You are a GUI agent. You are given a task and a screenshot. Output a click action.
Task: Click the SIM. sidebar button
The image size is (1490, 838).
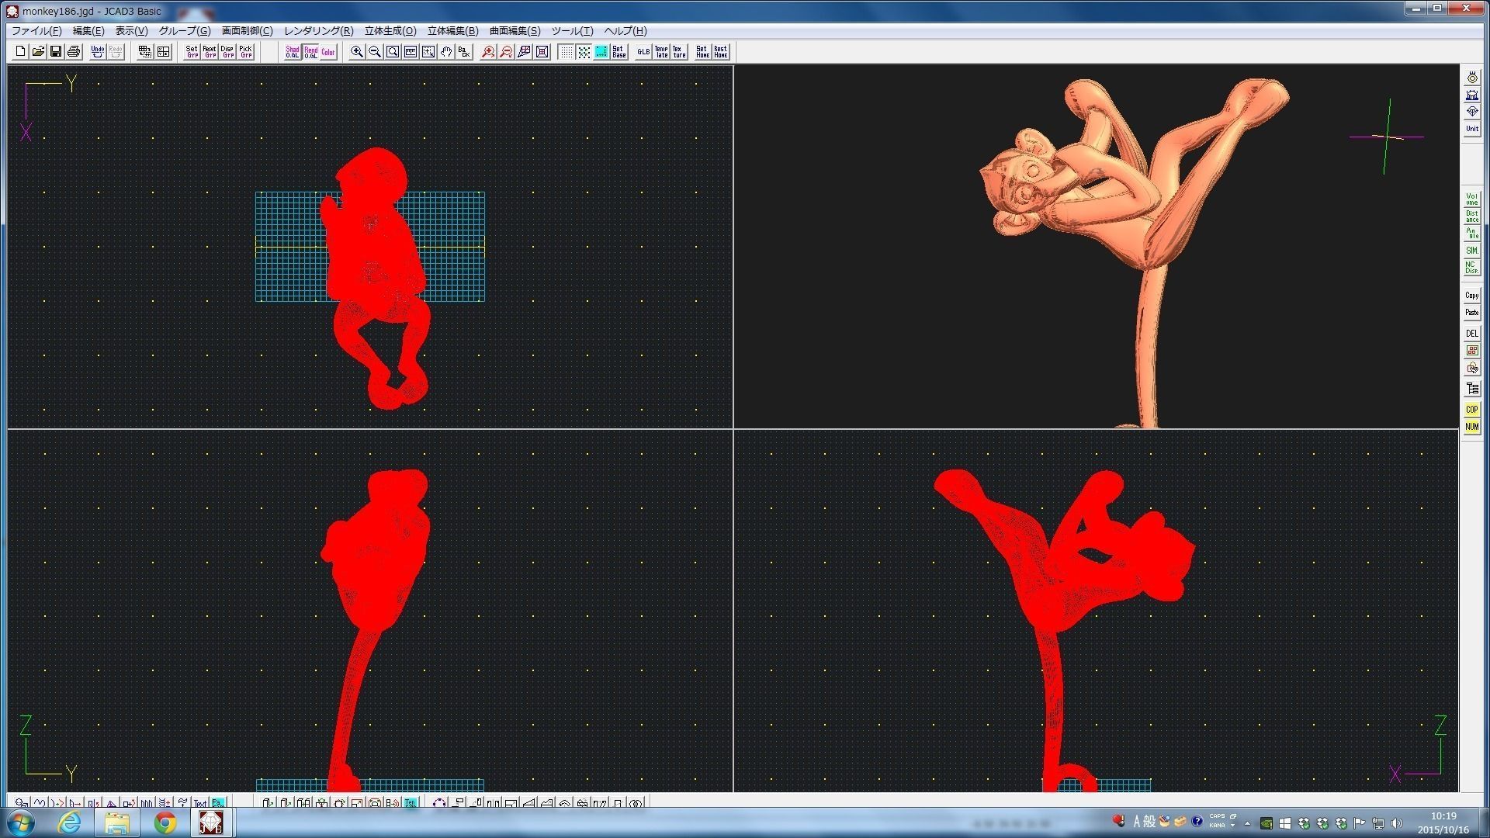(x=1471, y=251)
